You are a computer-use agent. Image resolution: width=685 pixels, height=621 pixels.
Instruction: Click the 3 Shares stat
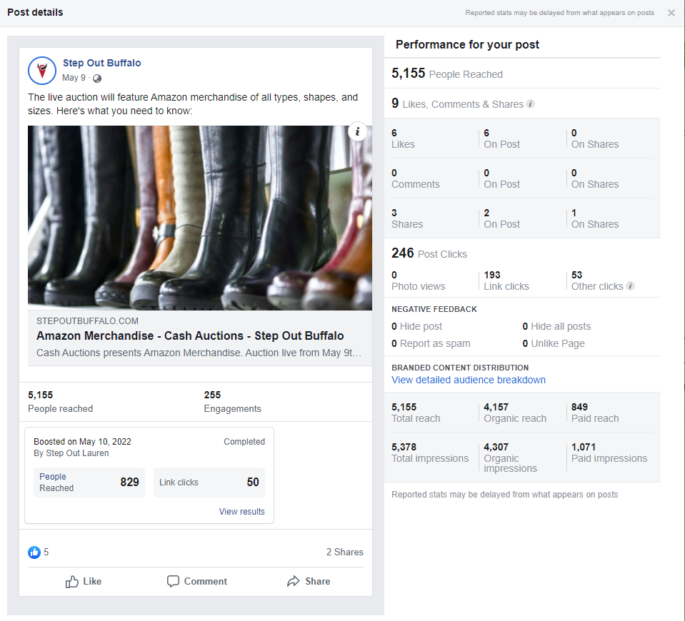[407, 219]
